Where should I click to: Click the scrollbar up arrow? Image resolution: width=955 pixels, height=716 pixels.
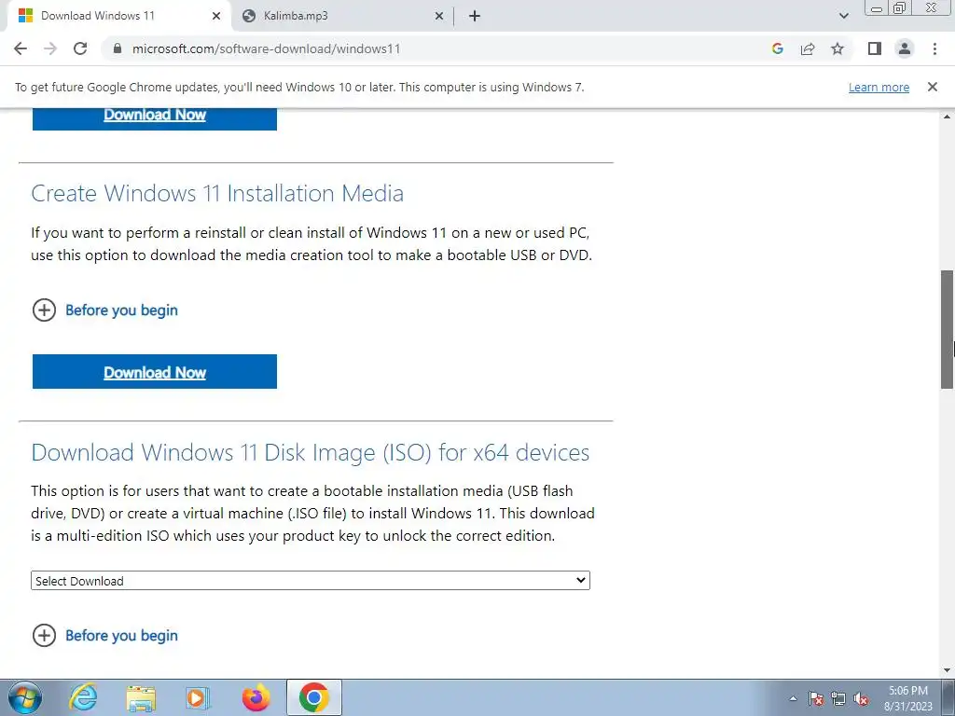click(948, 116)
